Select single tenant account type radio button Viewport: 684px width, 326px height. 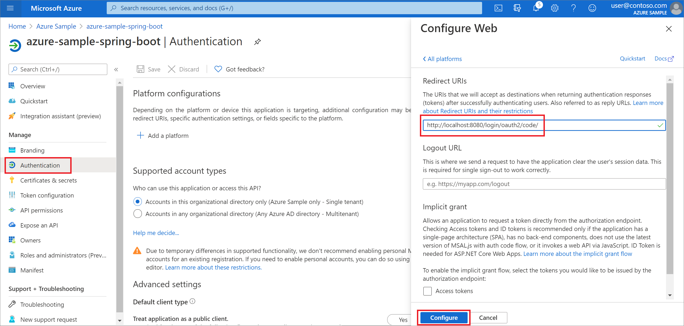pyautogui.click(x=138, y=202)
